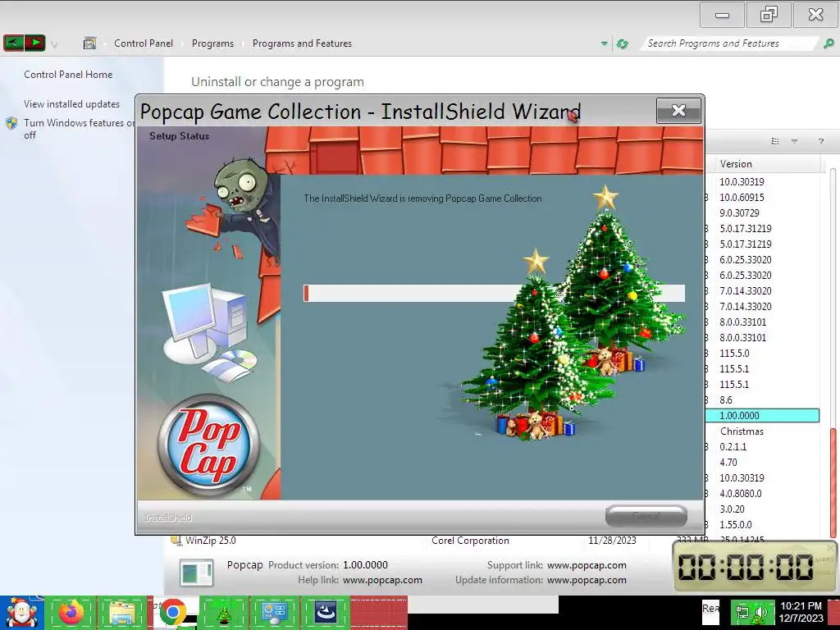Screen dimensions: 840x630
Task: Open the Santa Start button
Action: 21,613
